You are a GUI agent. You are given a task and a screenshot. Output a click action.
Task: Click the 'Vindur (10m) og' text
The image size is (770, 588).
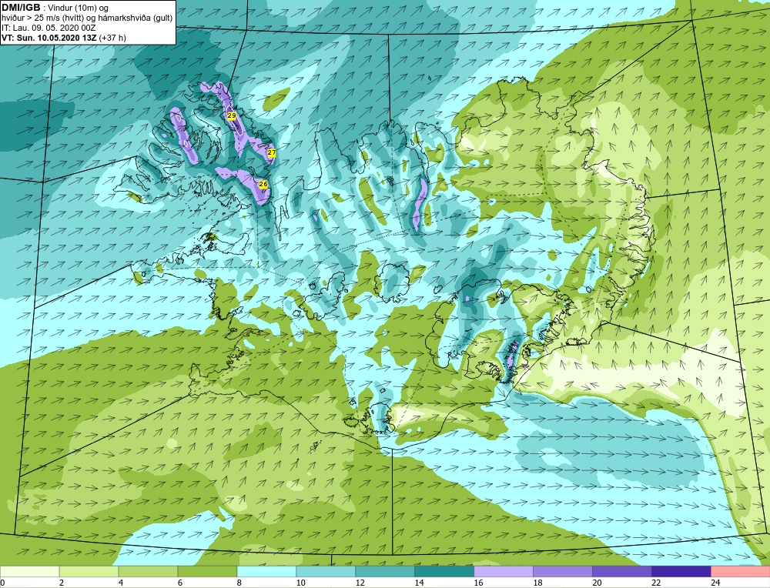click(x=79, y=8)
